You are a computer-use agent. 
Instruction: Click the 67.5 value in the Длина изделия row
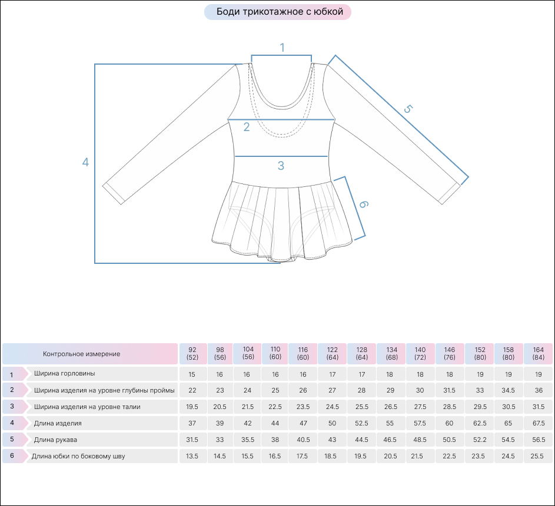[539, 423]
